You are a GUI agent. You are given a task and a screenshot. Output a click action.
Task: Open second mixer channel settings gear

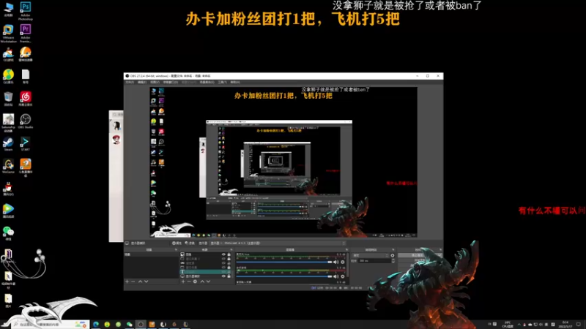pyautogui.click(x=343, y=276)
